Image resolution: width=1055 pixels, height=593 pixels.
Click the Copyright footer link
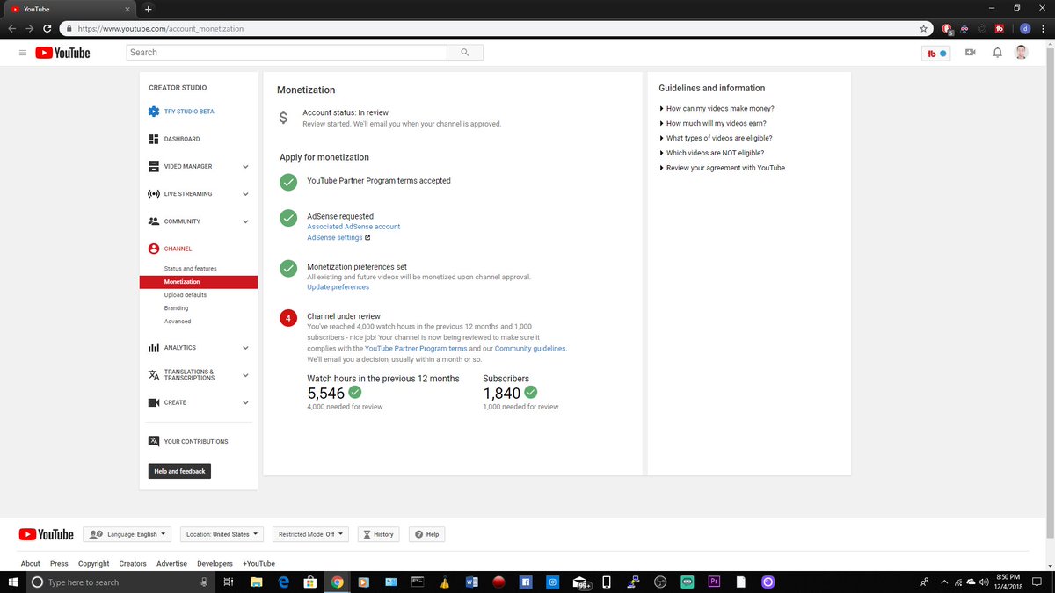(93, 564)
